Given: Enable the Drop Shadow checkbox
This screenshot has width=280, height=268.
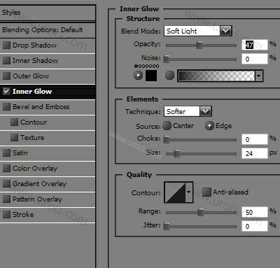Looking at the screenshot, I should (6, 45).
